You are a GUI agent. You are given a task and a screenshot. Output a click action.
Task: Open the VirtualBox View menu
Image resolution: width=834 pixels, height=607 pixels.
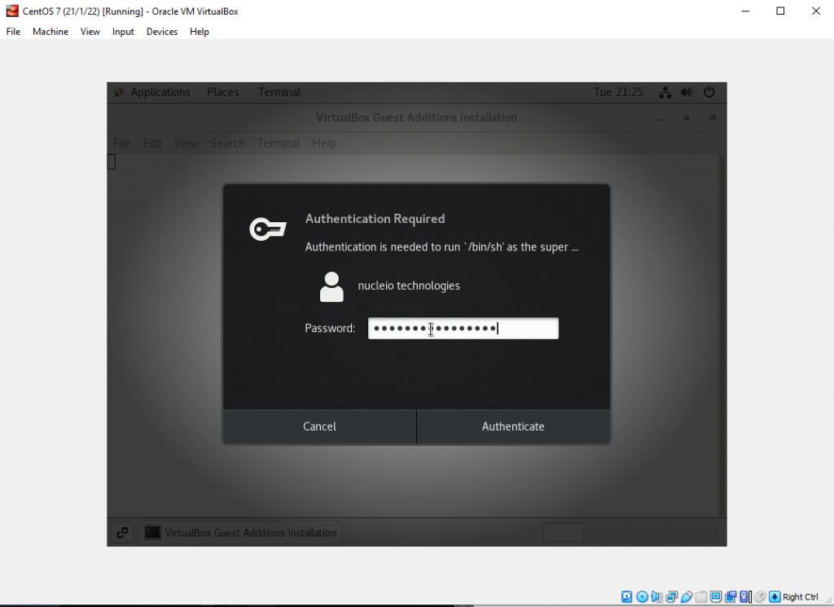click(90, 32)
